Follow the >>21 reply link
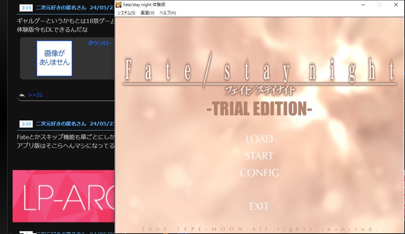Viewport: 405px width, 234px height. [x=36, y=95]
